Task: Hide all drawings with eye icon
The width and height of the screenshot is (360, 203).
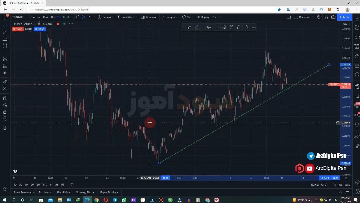Action: pos(5,119)
